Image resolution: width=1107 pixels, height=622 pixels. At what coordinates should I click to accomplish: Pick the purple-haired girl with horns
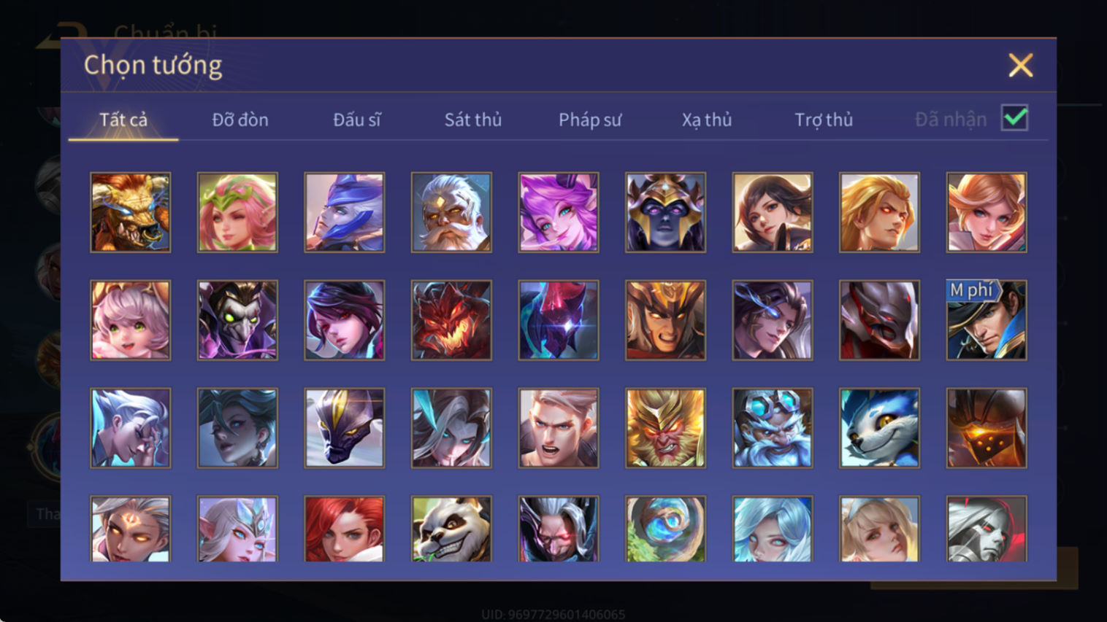559,212
